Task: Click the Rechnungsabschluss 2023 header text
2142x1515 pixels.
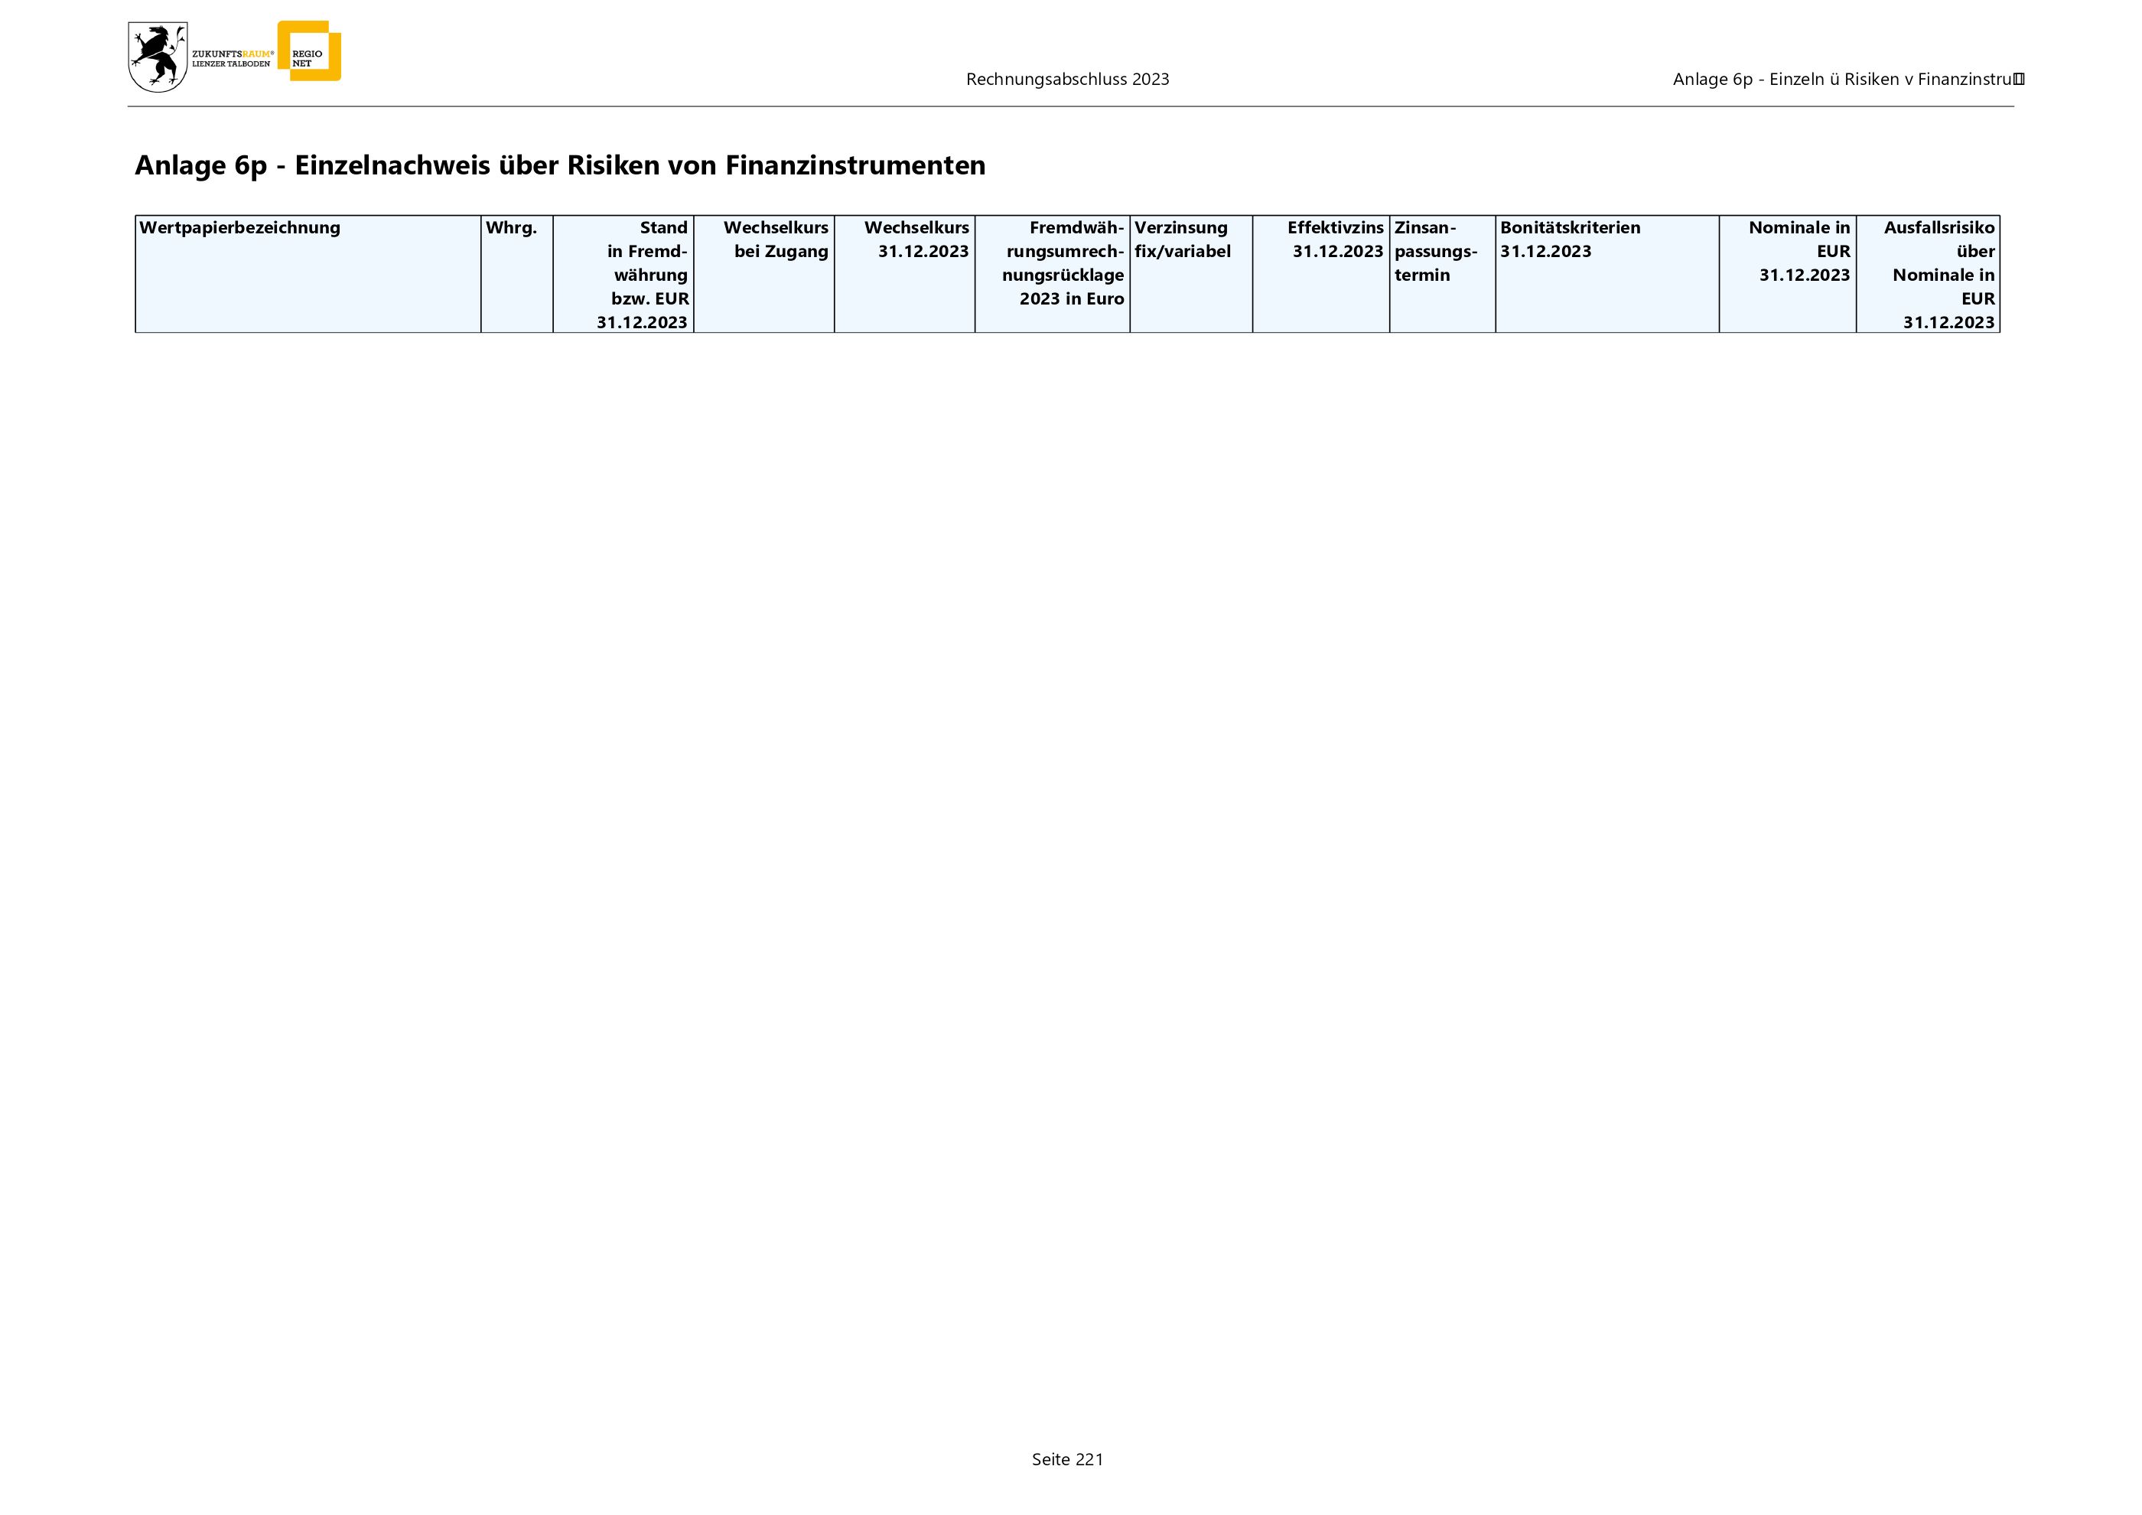Action: pyautogui.click(x=1067, y=80)
